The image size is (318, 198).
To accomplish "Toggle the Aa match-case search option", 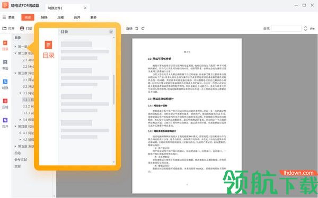I will 312,29.
